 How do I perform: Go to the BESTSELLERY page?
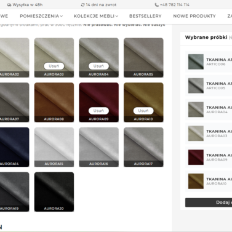[145, 16]
